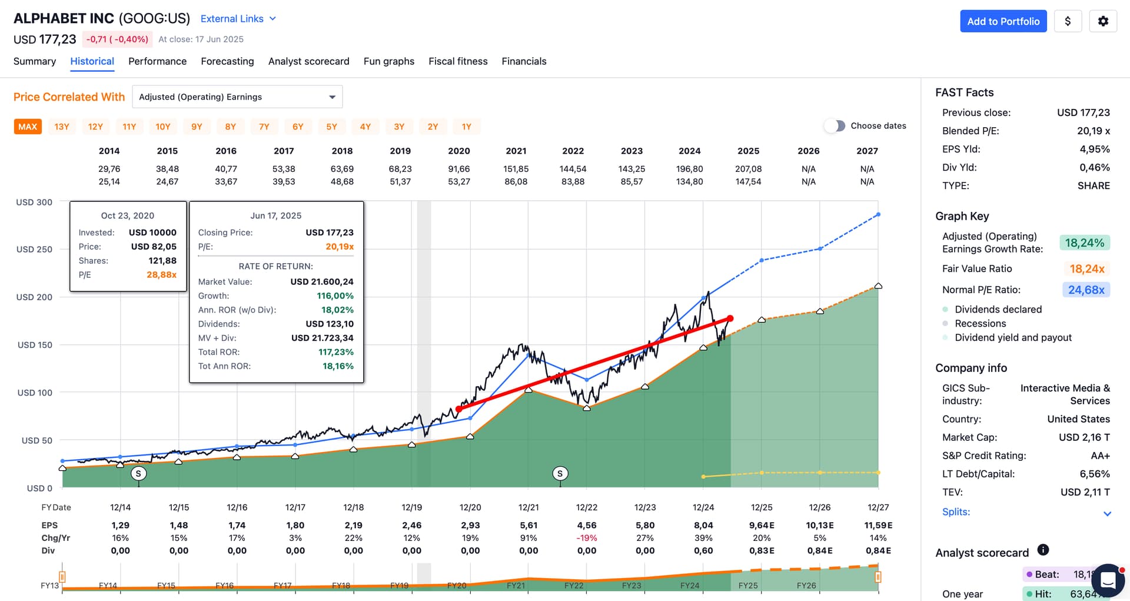Click the 24,68x Normal P/E Ratio swatch
The width and height of the screenshot is (1130, 601).
[1086, 290]
